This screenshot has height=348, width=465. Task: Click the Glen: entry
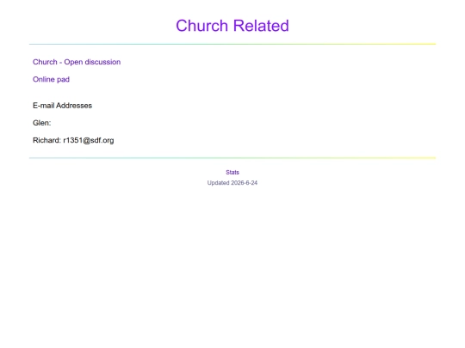(x=42, y=123)
